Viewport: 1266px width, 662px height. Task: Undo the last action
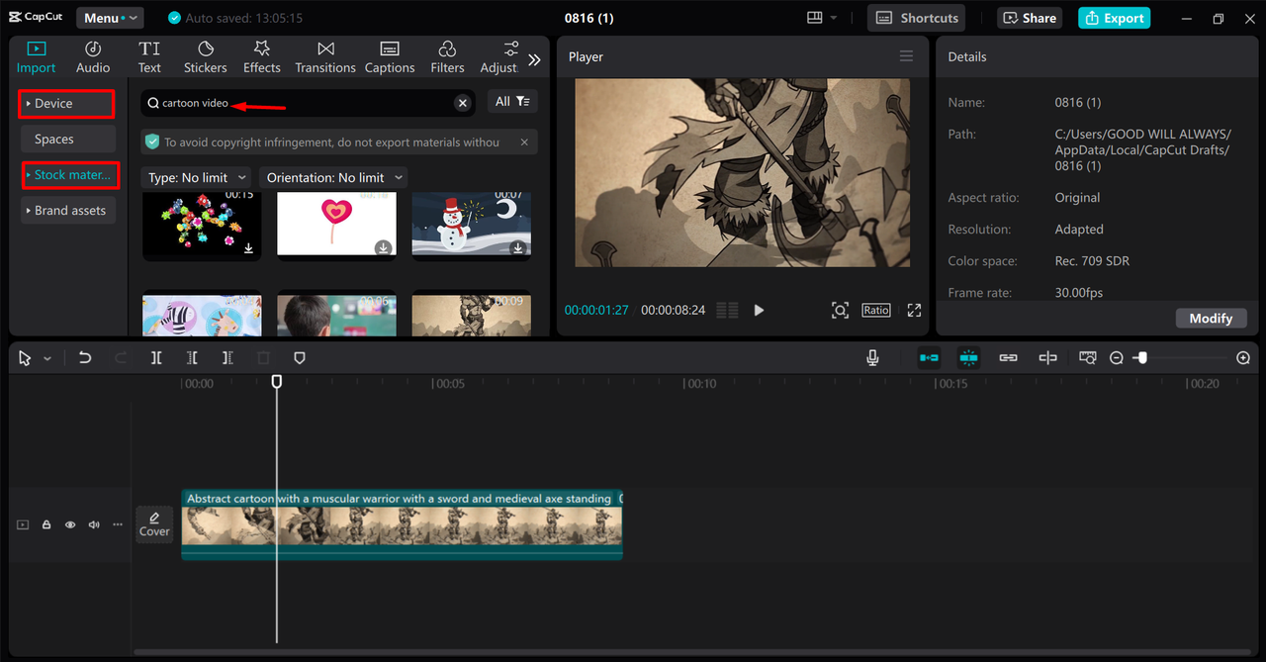(85, 358)
